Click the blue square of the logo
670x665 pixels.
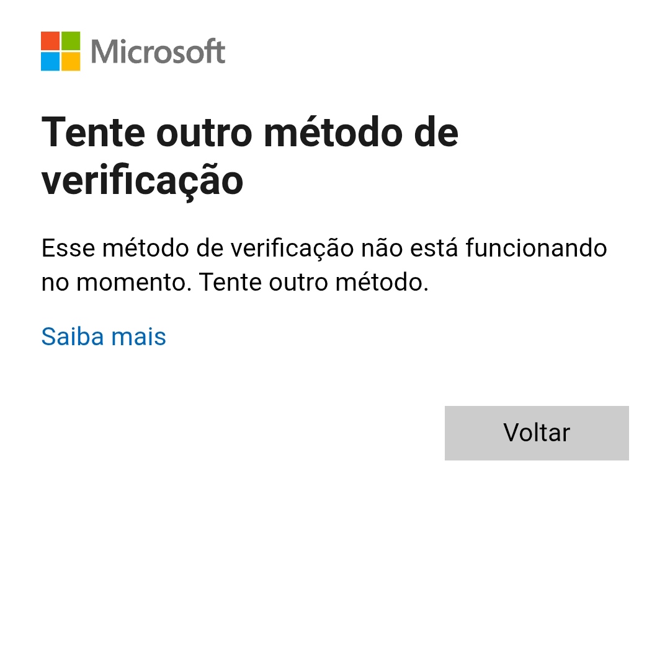[50, 61]
